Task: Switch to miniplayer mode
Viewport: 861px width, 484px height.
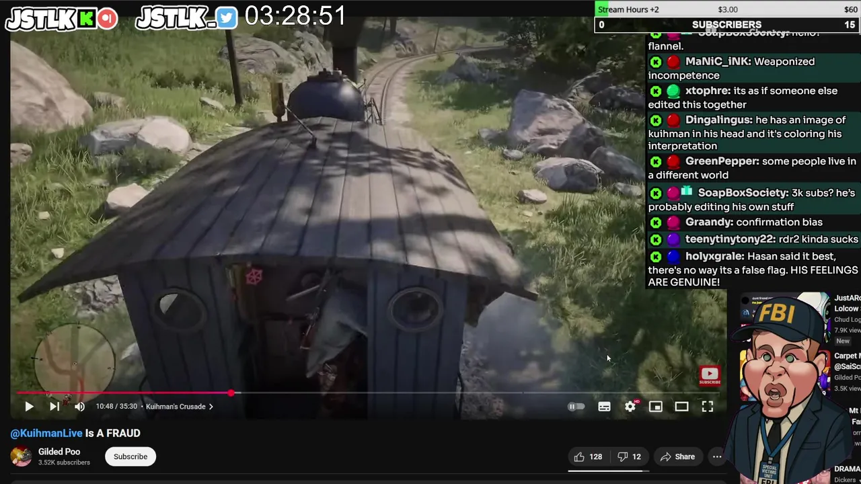Action: tap(656, 406)
